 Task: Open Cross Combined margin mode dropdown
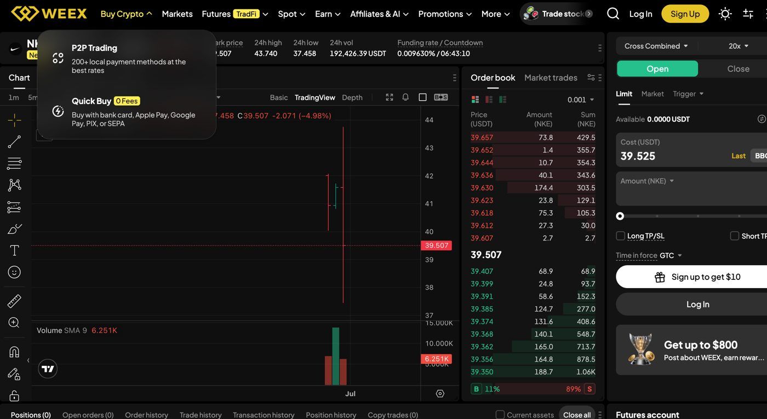click(x=656, y=46)
